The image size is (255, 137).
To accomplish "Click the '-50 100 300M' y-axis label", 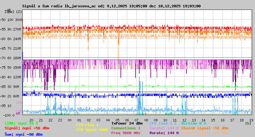I will (x=11, y=20).
